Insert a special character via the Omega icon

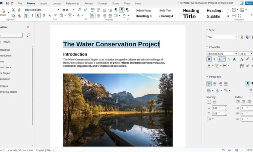(240, 16)
